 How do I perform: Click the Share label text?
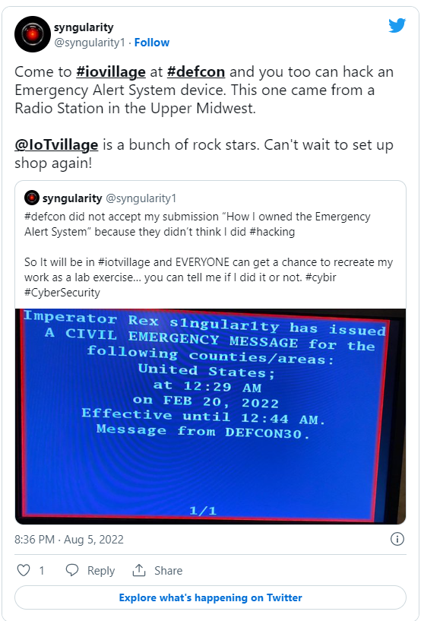click(168, 571)
